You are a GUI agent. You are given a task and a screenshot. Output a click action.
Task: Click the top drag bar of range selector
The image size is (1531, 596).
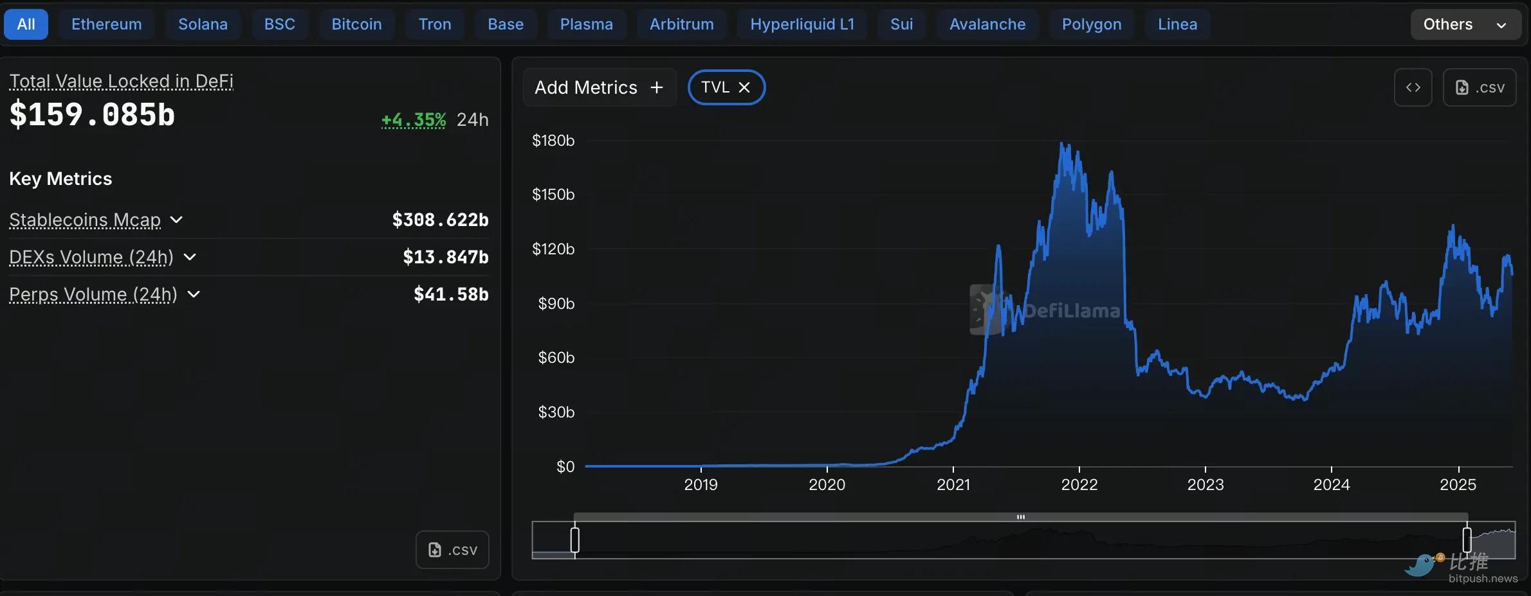click(1020, 516)
